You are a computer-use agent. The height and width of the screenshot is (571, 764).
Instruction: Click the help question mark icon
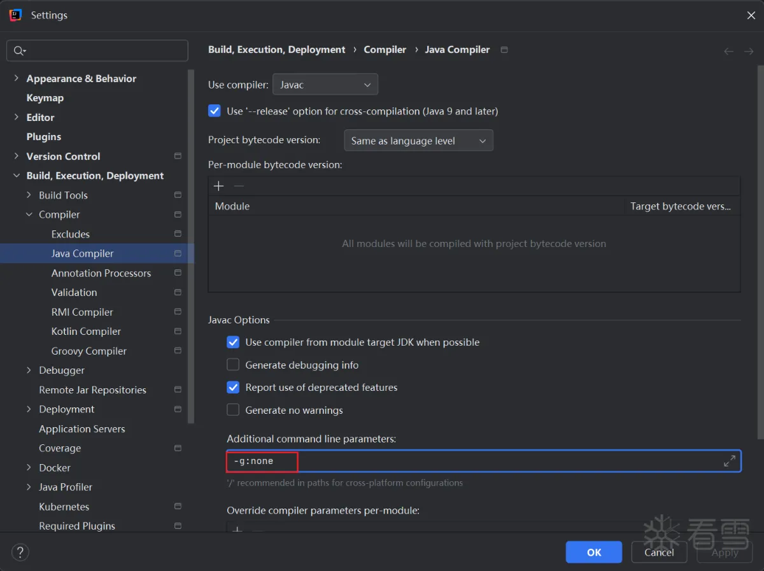20,552
